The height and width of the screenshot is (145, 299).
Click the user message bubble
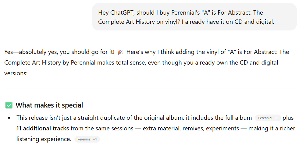pyautogui.click(x=194, y=17)
